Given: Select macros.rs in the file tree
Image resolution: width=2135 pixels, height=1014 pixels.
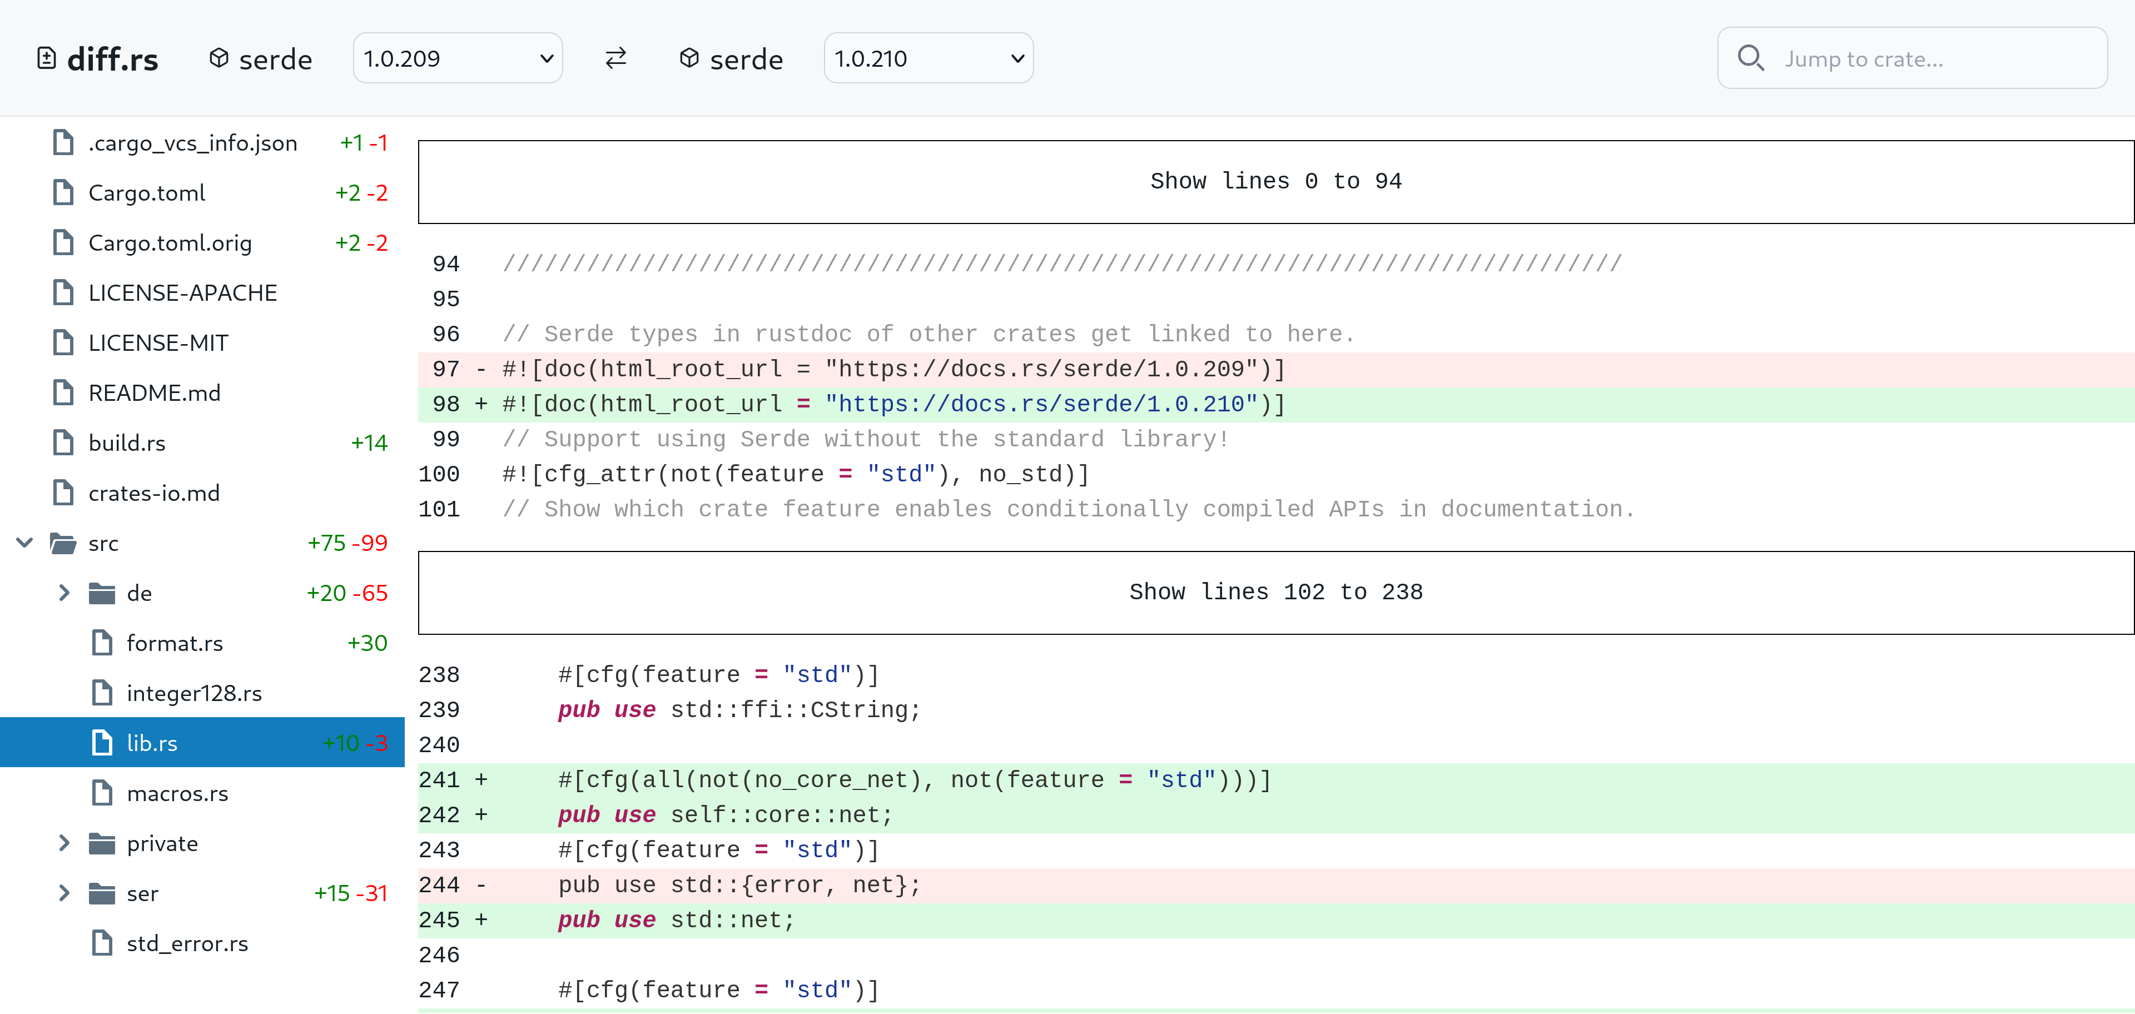Looking at the screenshot, I should pos(177,794).
